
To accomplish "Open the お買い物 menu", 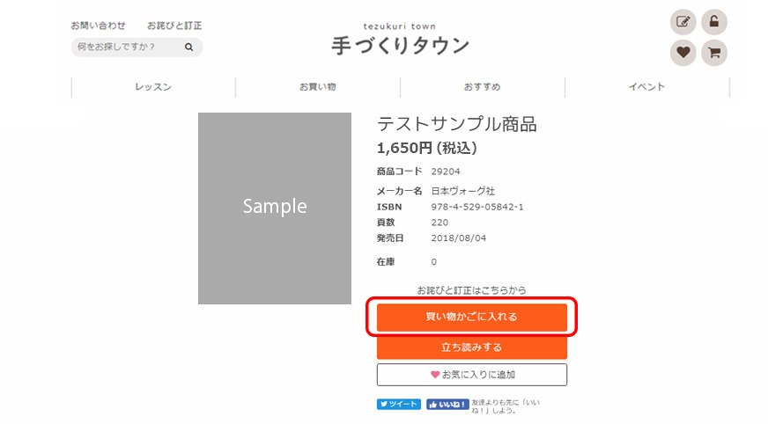I will coord(318,87).
